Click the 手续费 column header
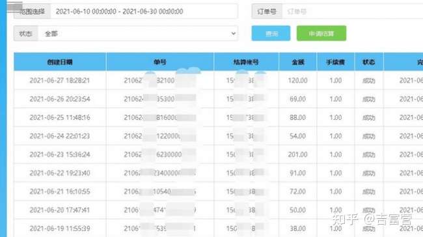The height and width of the screenshot is (237, 423). (336, 62)
